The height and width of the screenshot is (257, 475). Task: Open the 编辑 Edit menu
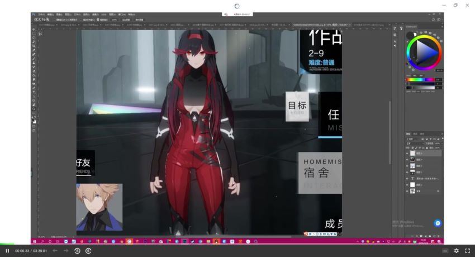51,15
